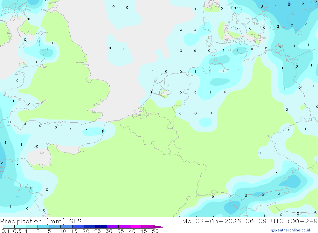Screen dimensions: 318x233
Task: Click the '25' legend scale label
Action: 97,231
